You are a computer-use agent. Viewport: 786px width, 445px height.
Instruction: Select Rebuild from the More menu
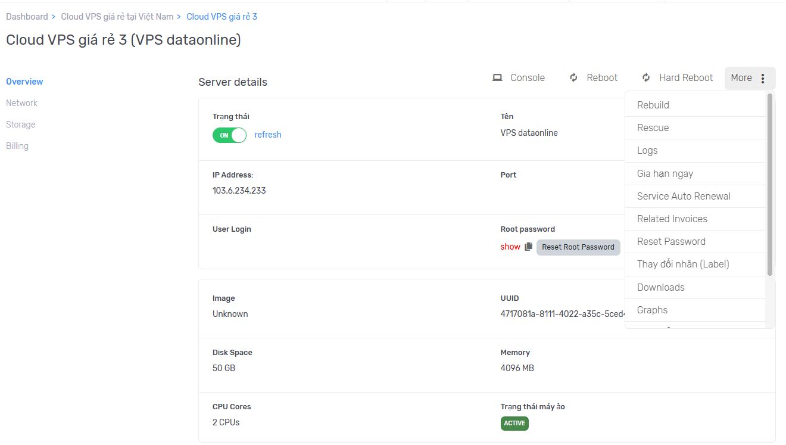[695, 105]
